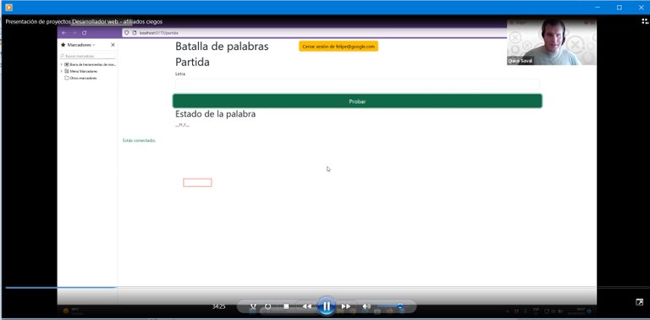650x320 pixels.
Task: Close the bookmarks sidebar
Action: coord(113,45)
